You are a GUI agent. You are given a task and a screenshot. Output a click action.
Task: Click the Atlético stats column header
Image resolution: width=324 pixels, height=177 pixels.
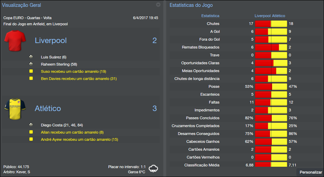279,16
